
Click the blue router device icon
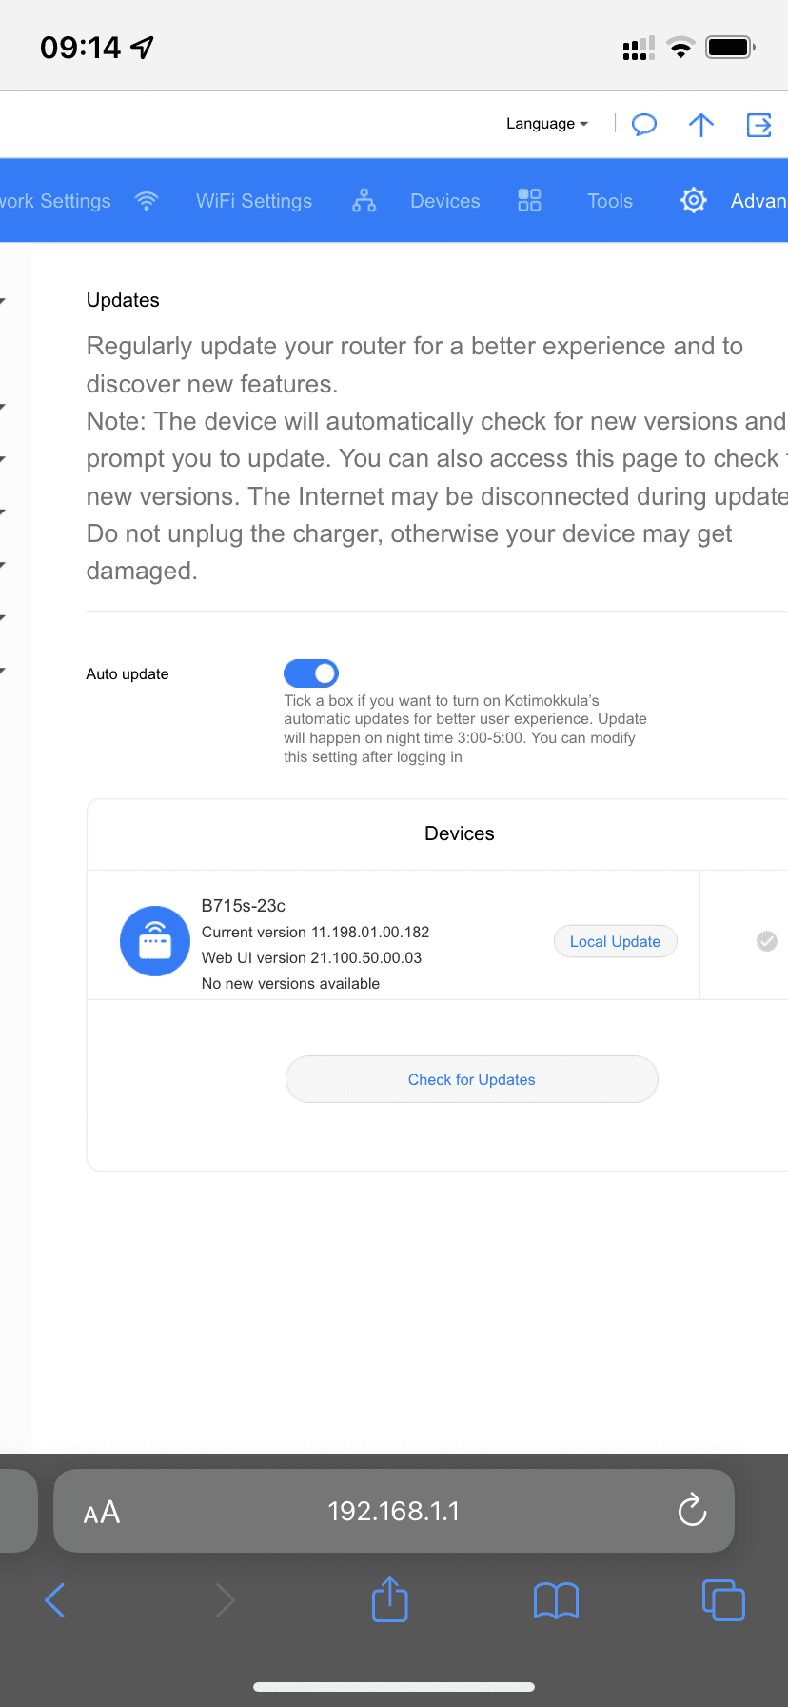pyautogui.click(x=154, y=940)
